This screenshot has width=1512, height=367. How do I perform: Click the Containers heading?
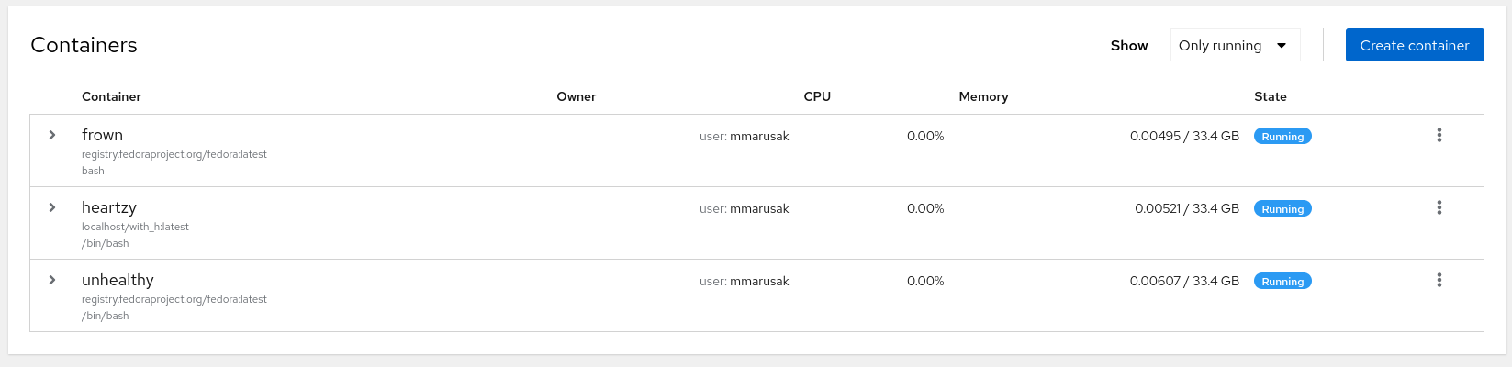(84, 45)
